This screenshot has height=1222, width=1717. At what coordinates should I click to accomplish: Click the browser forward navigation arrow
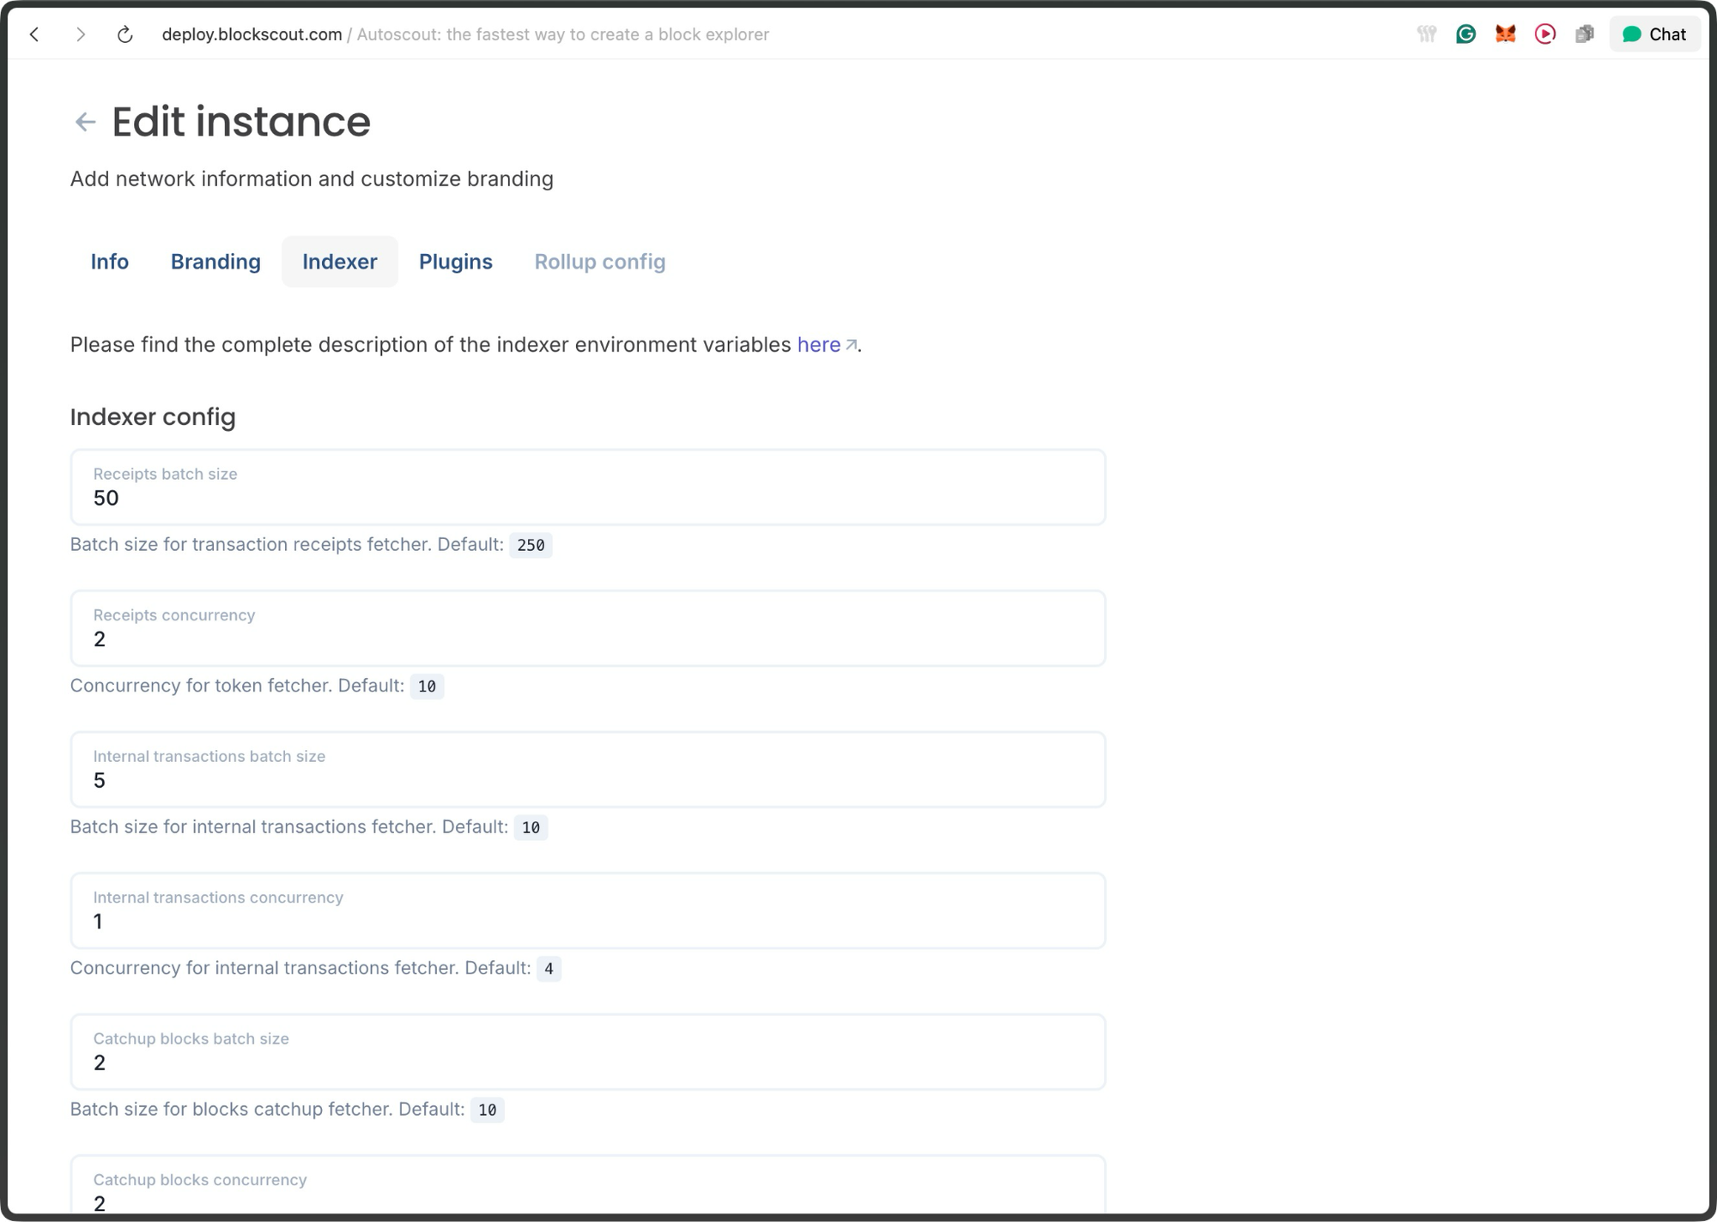[82, 34]
